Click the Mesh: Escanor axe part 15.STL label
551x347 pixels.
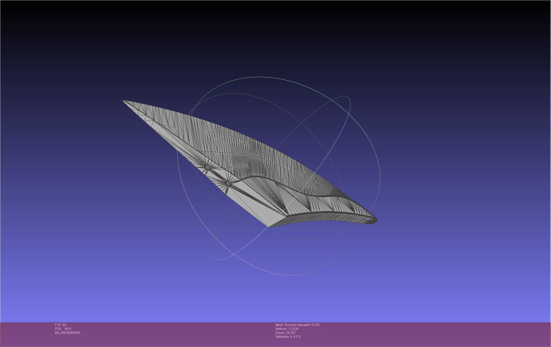coord(298,325)
